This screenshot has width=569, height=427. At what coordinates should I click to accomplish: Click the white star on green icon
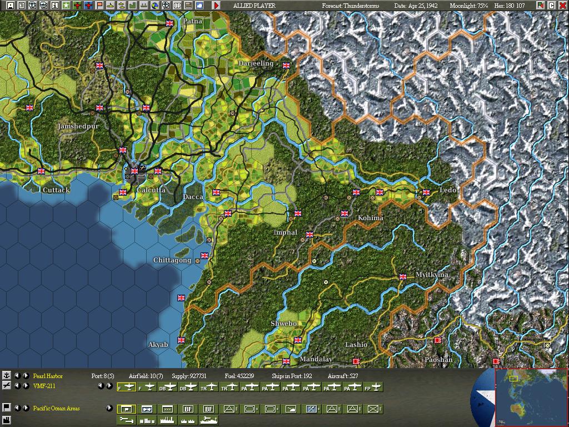(66, 6)
